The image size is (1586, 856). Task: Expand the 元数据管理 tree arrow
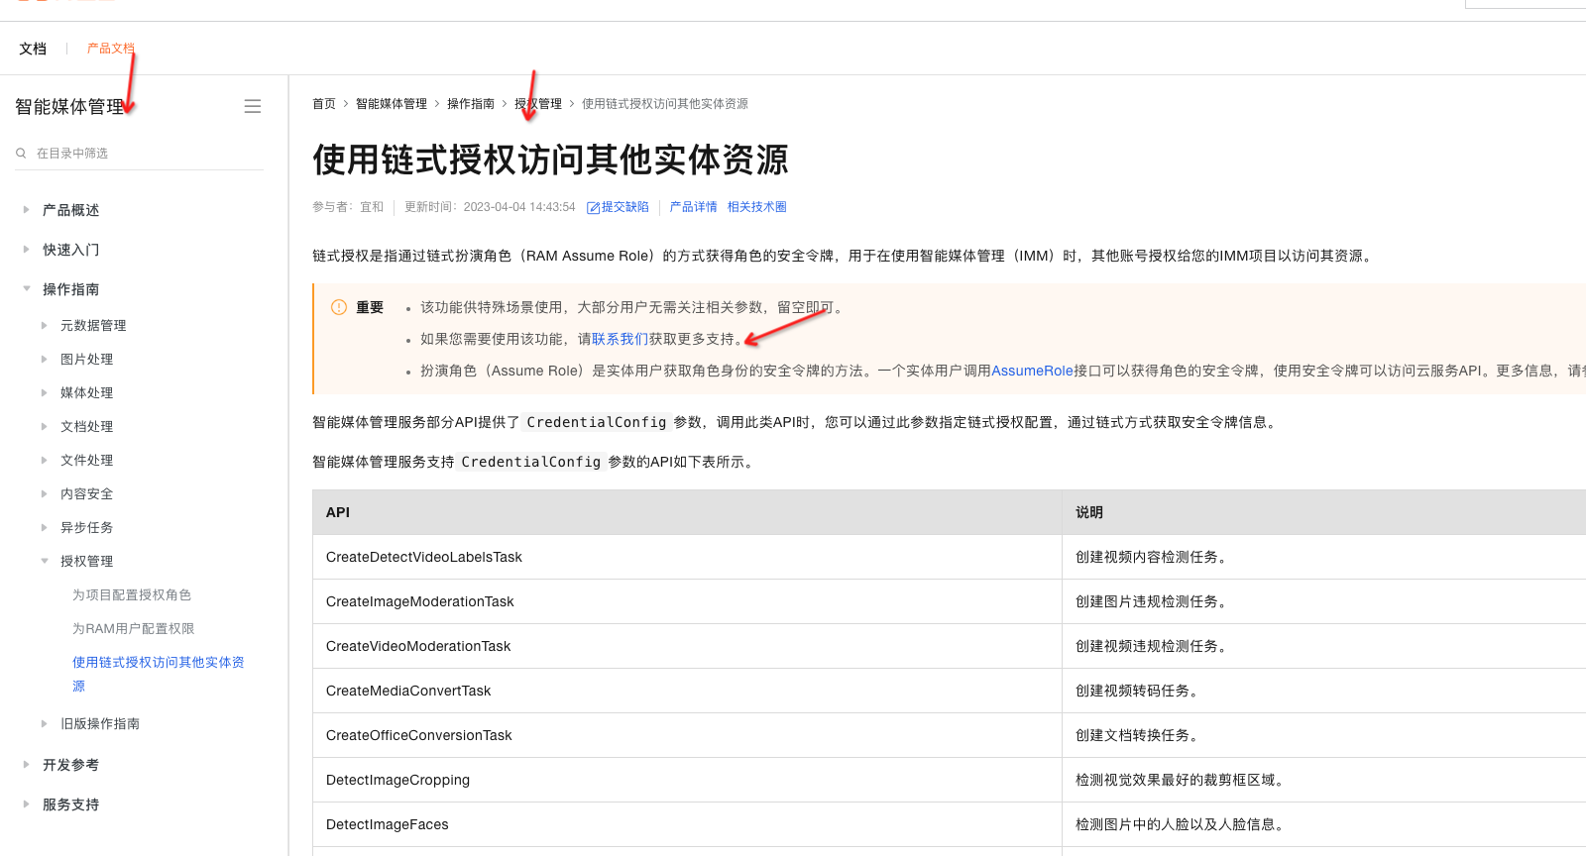point(44,325)
